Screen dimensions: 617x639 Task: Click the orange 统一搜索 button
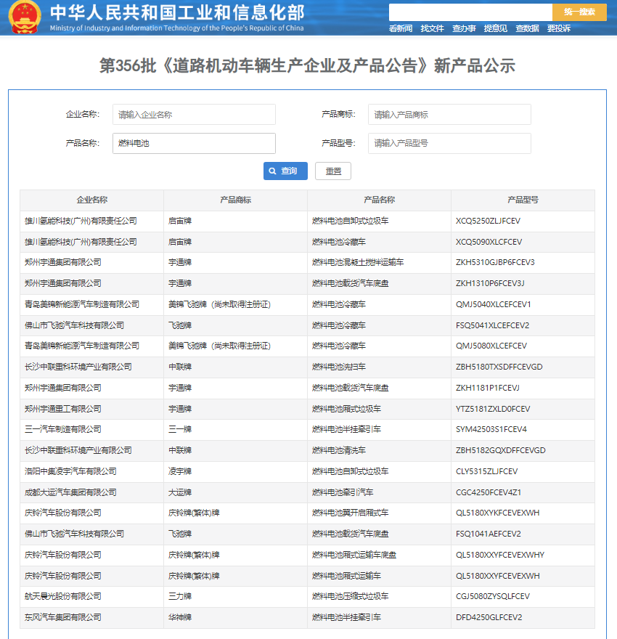pos(579,12)
